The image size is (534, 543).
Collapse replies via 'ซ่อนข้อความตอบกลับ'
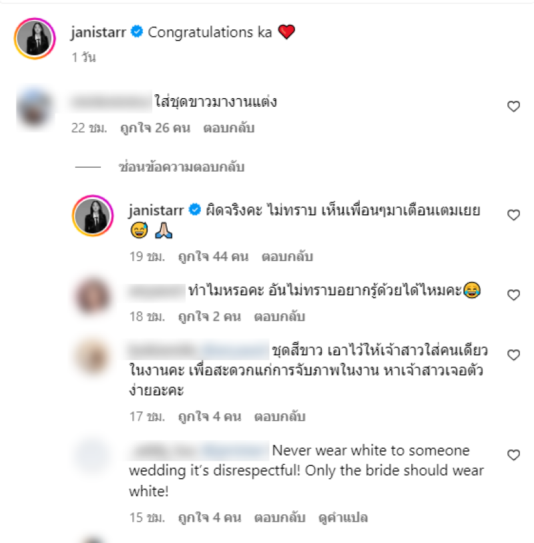pyautogui.click(x=182, y=167)
